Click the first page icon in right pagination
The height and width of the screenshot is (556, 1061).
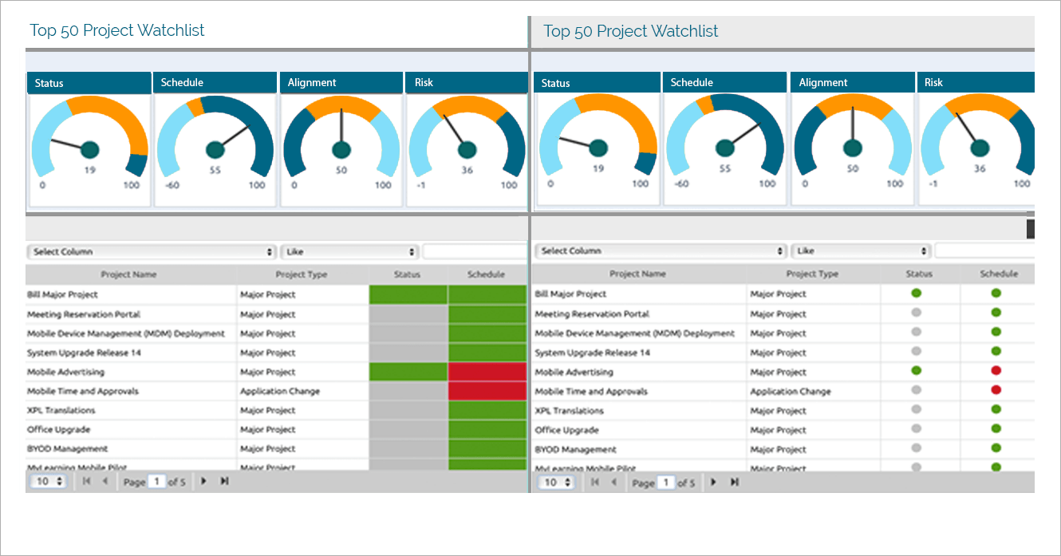[x=595, y=482]
